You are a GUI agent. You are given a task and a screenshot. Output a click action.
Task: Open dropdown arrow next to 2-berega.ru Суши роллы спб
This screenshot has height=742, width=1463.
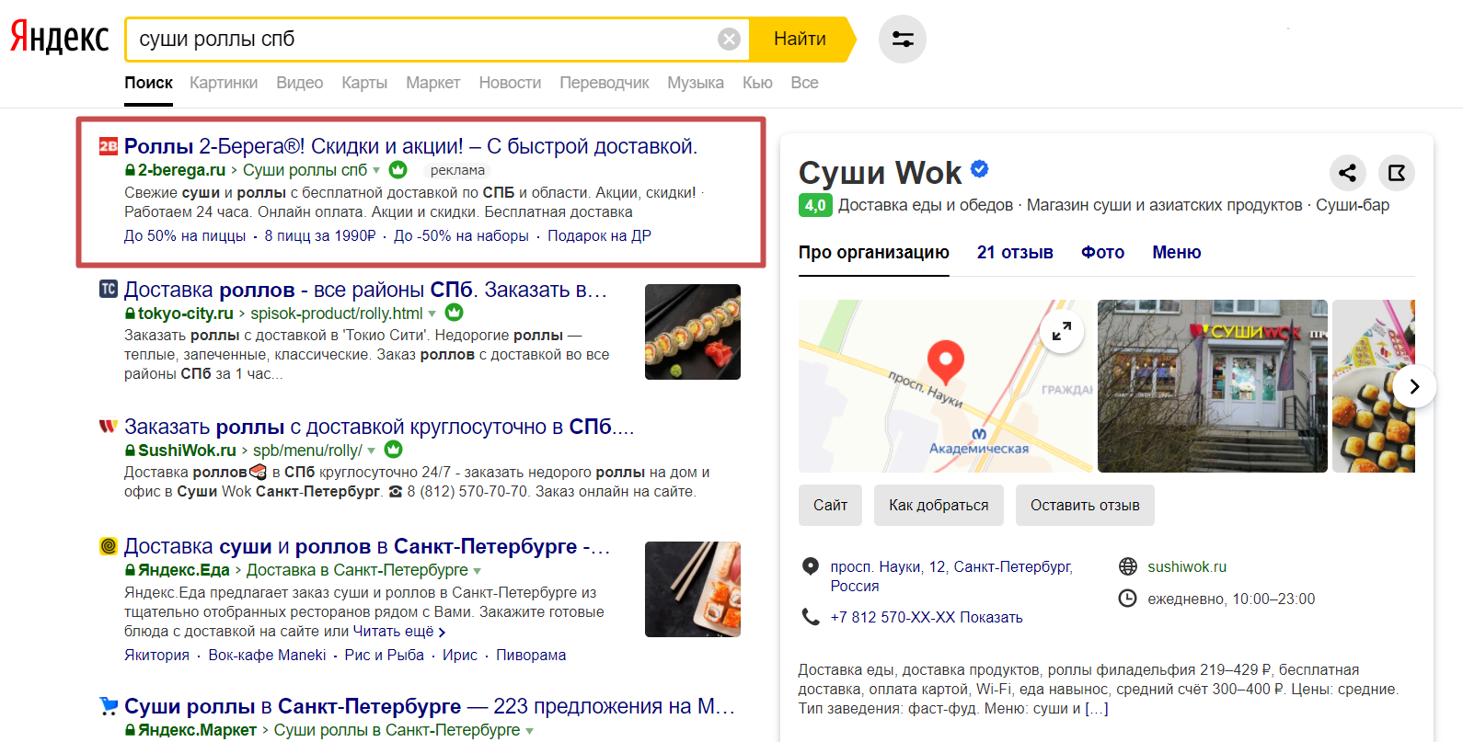point(376,170)
